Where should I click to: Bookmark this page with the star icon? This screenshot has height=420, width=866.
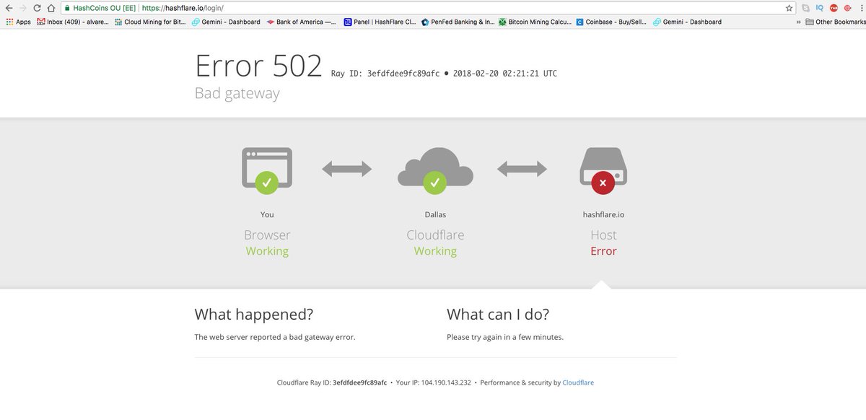[x=790, y=8]
